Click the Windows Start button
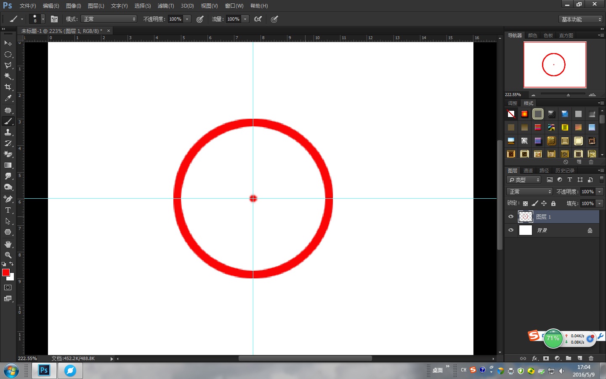Viewport: 606px width, 379px height. 11,371
